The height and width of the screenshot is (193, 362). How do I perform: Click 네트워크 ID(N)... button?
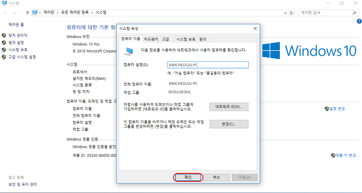pyautogui.click(x=229, y=107)
